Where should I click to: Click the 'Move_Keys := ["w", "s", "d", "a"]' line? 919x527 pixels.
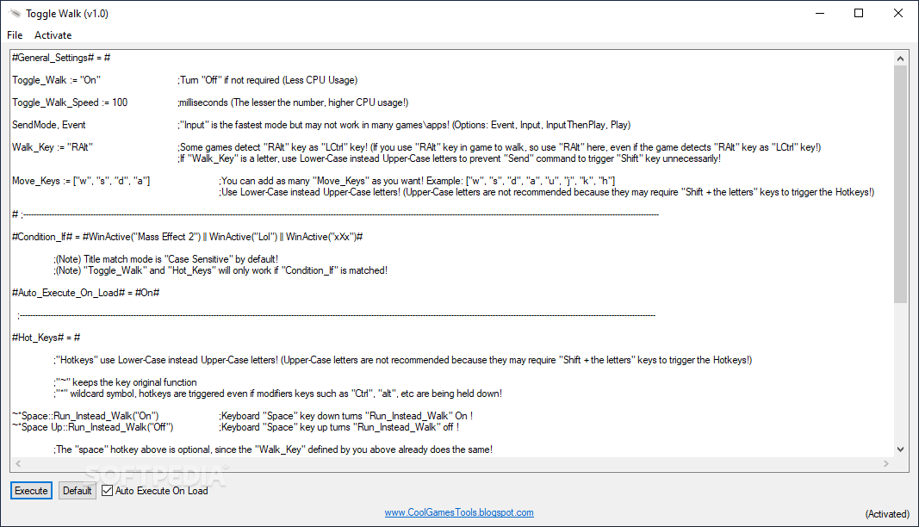click(81, 181)
